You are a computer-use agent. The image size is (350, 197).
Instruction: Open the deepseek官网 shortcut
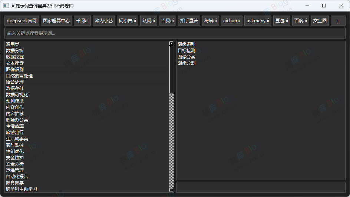[x=22, y=21]
